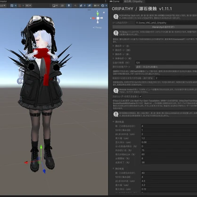Image resolution: width=197 pixels, height=197 pixels.
Task: Open the effects dropdown arrow
Action: coord(85,6)
